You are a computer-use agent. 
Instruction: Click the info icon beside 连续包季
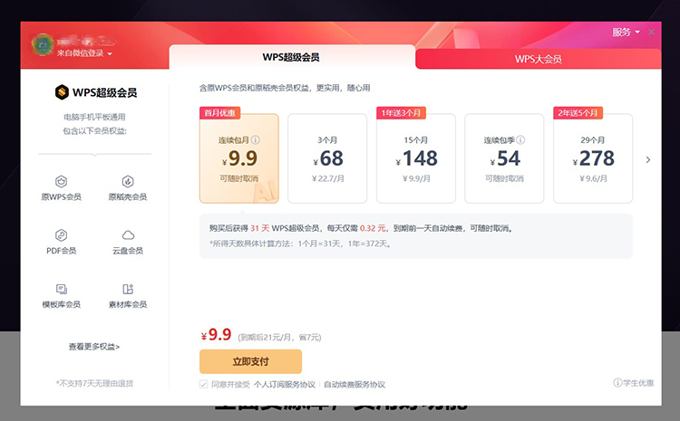520,139
